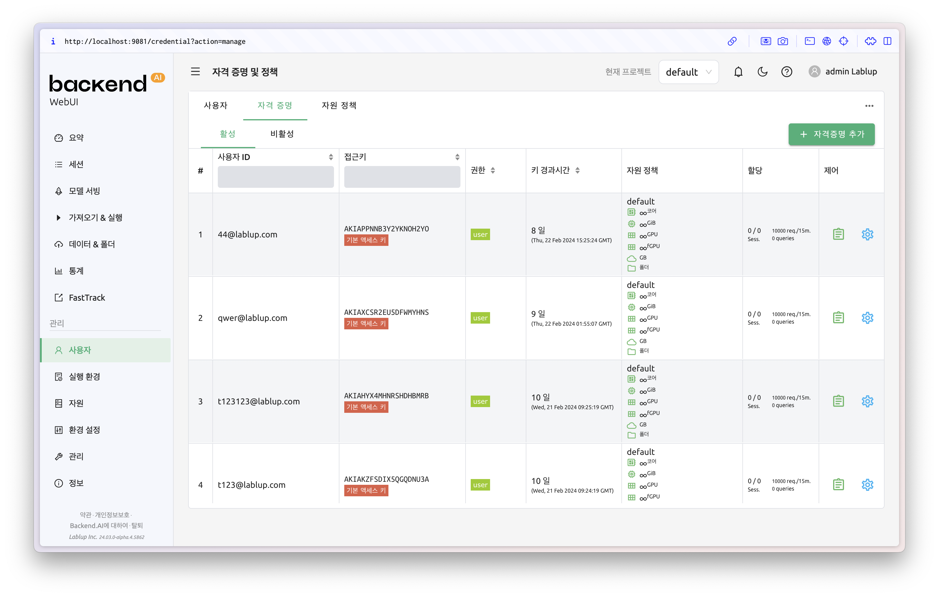Expand 가져오기 & 실행 sidebar menu

(x=95, y=217)
